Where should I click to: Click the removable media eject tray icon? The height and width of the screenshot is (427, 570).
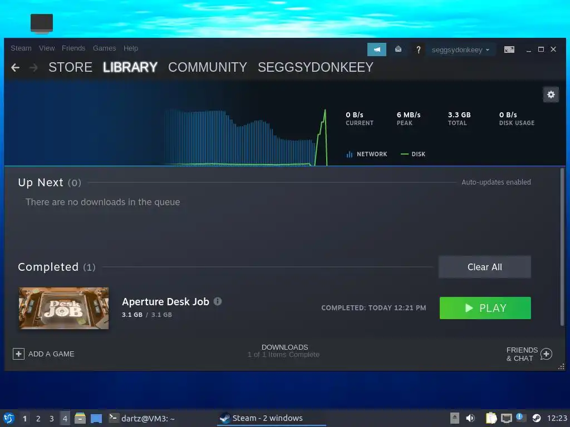tap(454, 418)
